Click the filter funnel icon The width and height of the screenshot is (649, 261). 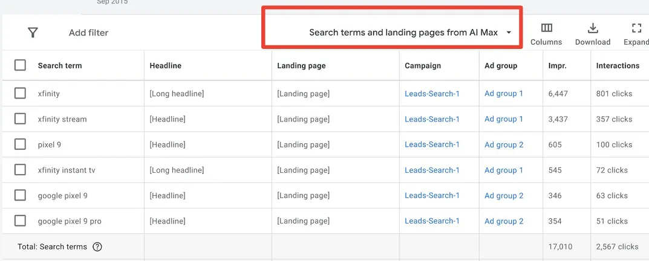(33, 33)
